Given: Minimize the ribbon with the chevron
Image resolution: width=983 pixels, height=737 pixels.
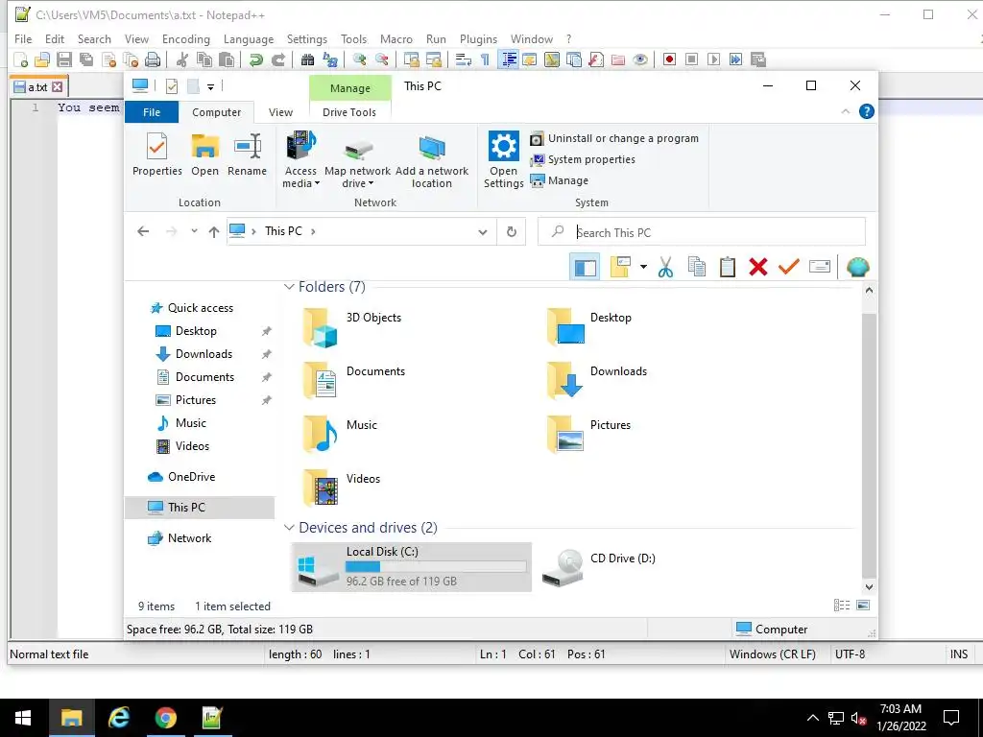Looking at the screenshot, I should click(x=845, y=111).
